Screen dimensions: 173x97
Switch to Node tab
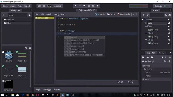tap(161, 53)
